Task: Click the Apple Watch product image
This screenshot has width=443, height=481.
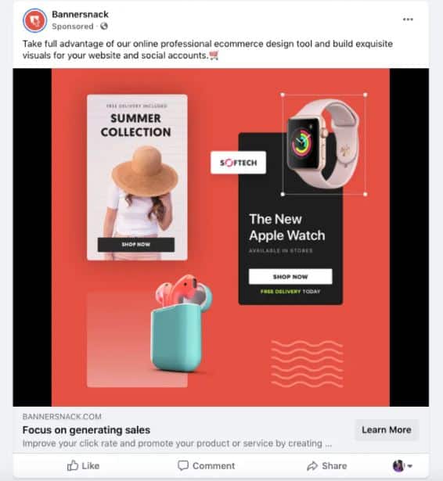Action: (323, 144)
